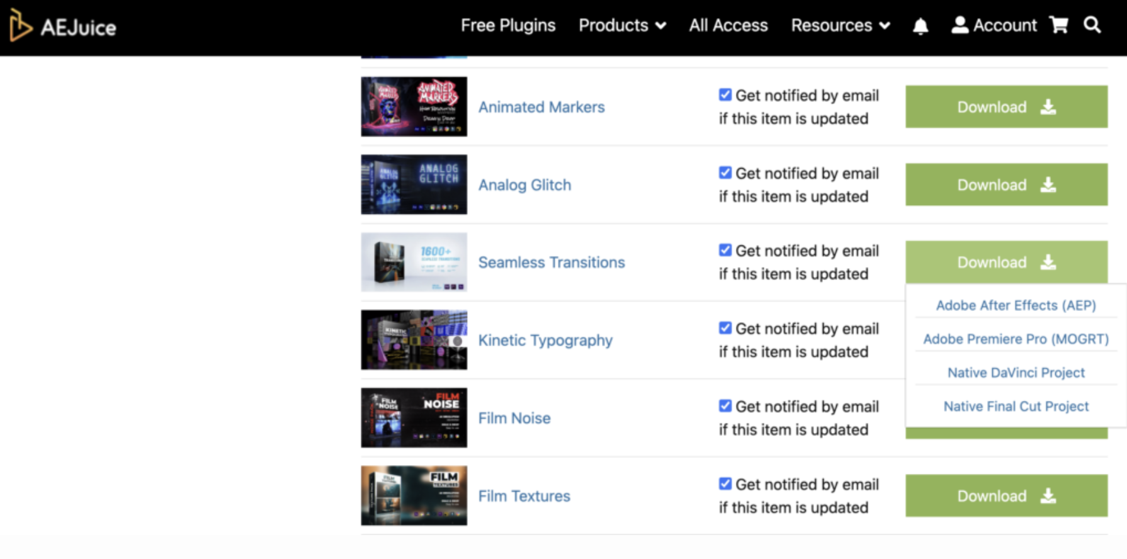Click the Film Noise product thumbnail
Screen dimensions: 1127x559
tap(414, 417)
